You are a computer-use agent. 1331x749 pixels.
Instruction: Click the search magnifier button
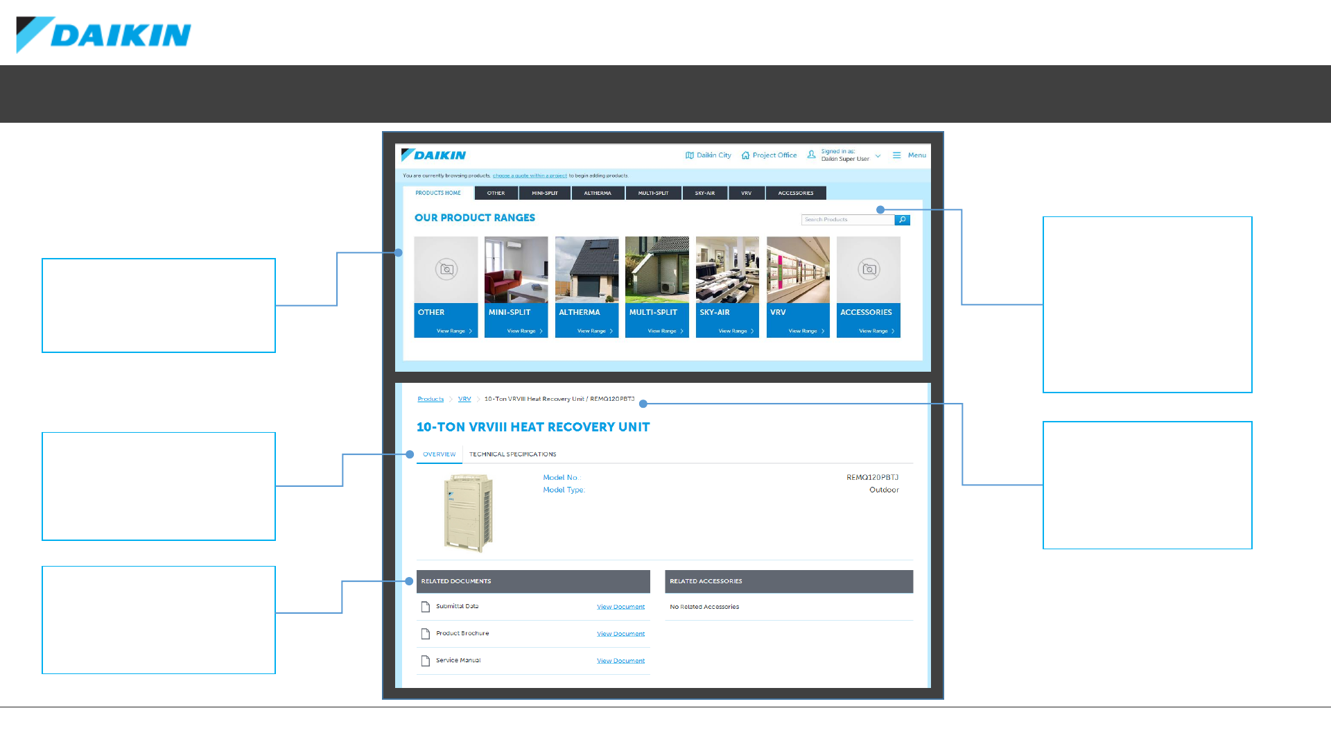[x=902, y=220]
